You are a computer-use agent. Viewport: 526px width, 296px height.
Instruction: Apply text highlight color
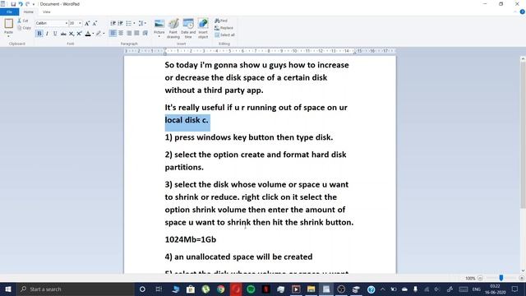(x=99, y=34)
